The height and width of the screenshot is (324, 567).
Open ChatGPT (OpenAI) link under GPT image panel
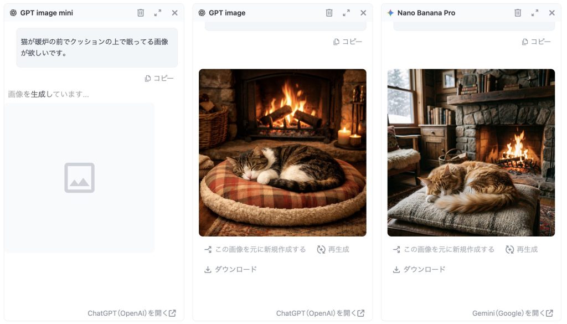(321, 313)
